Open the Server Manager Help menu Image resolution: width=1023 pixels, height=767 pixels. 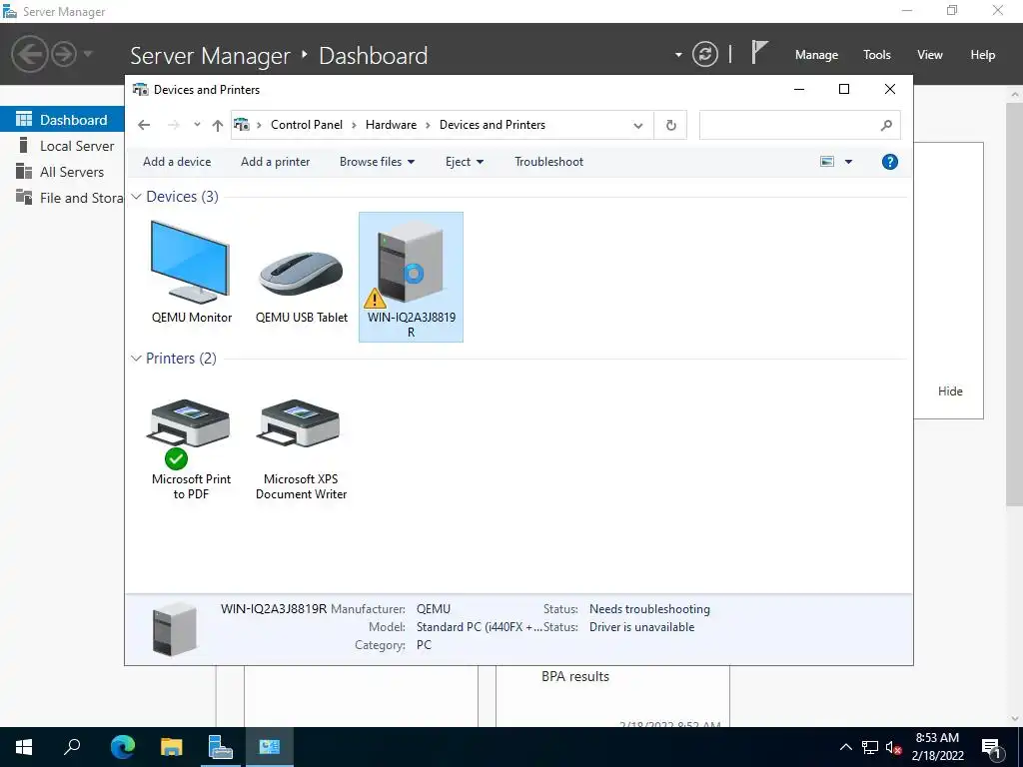tap(982, 55)
